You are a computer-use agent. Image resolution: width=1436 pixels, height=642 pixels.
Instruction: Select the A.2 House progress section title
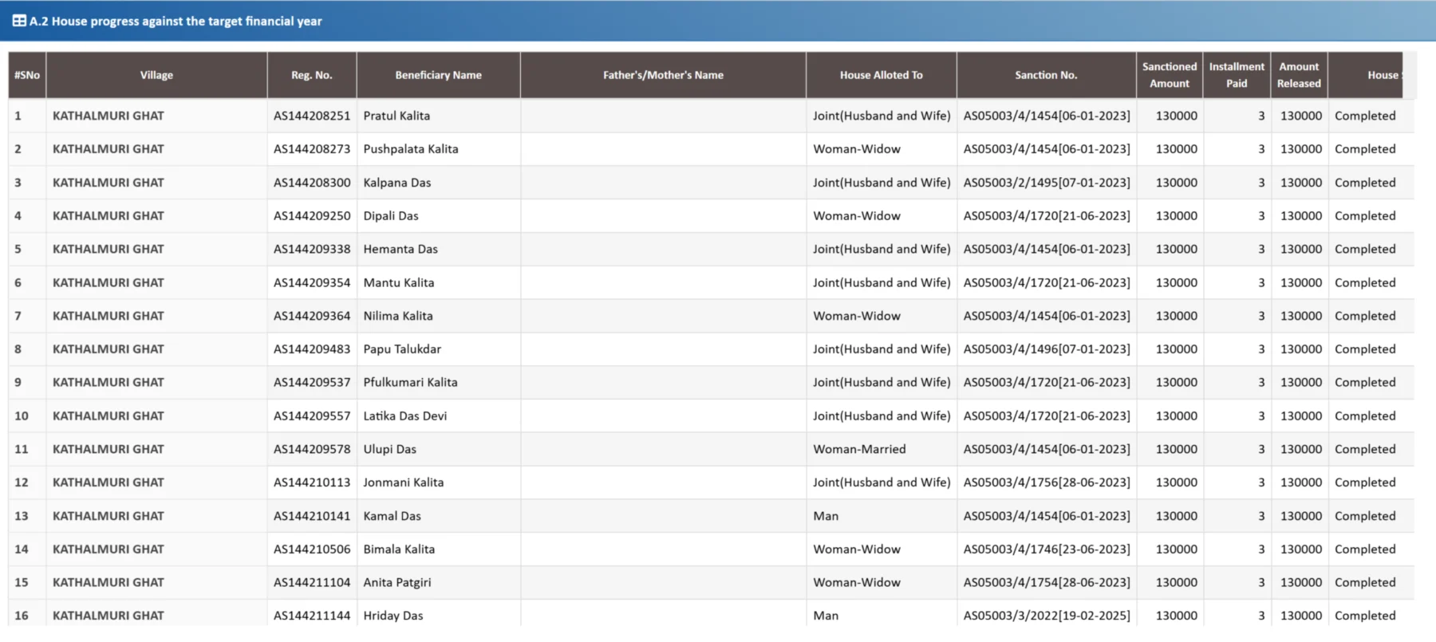[176, 21]
